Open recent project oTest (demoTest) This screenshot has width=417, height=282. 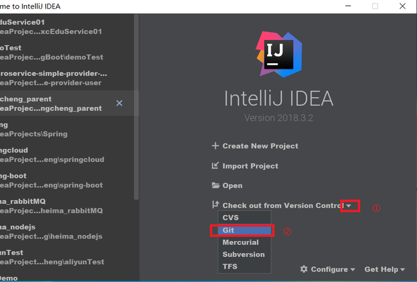[x=67, y=52]
